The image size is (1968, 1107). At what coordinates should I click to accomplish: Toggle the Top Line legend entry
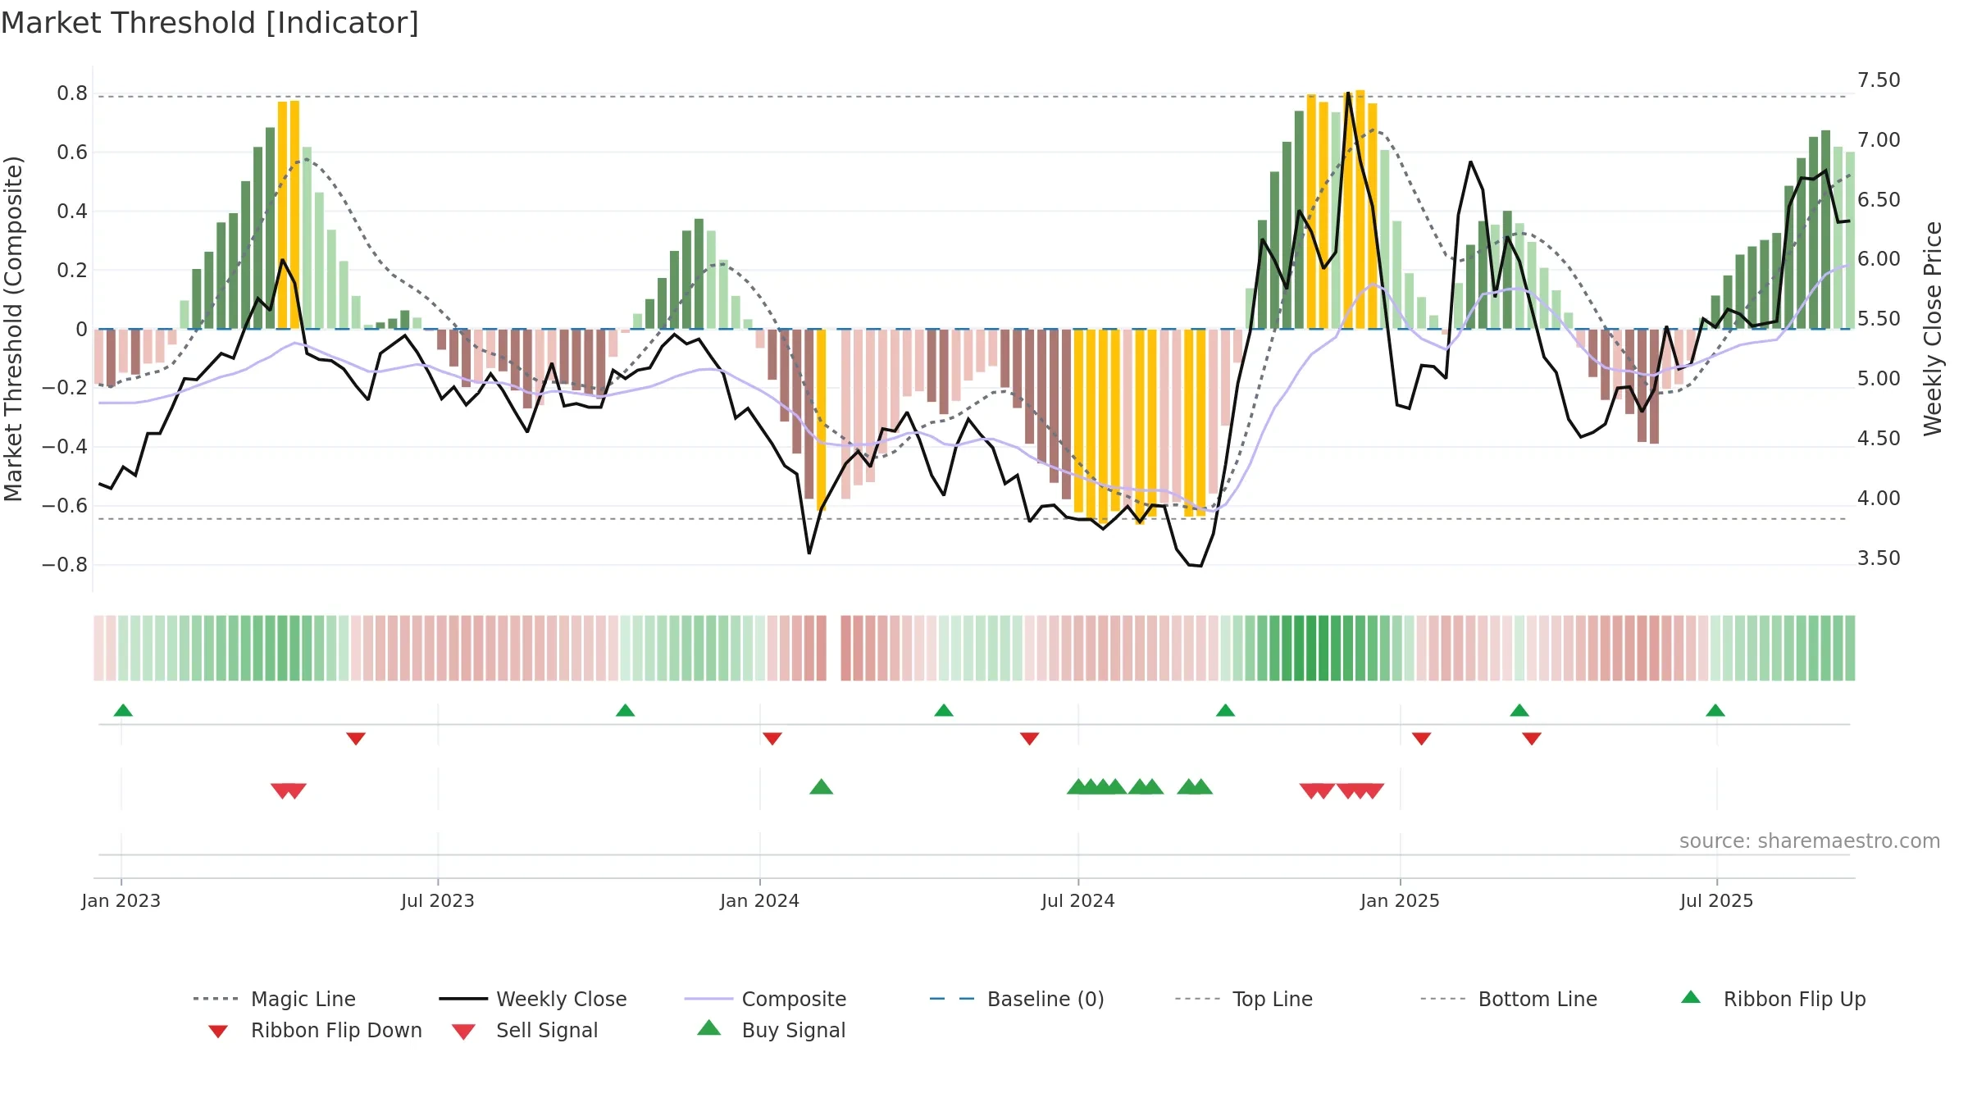1244,999
